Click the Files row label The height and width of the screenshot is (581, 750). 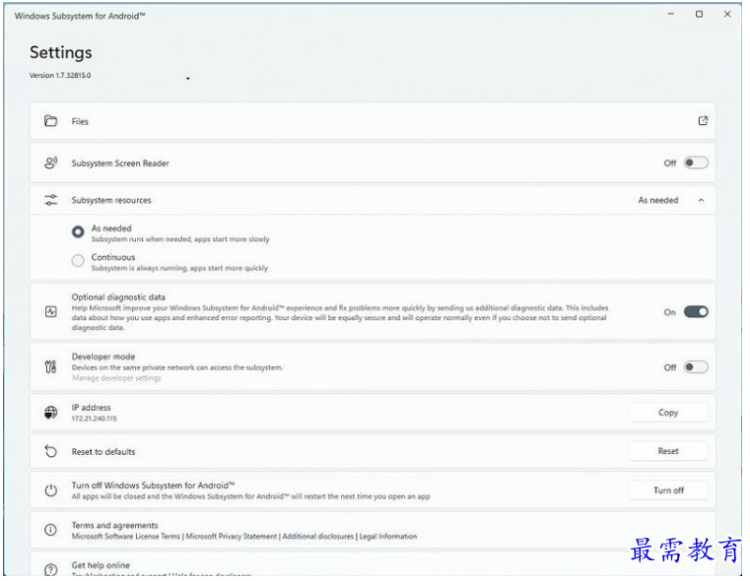coord(80,122)
